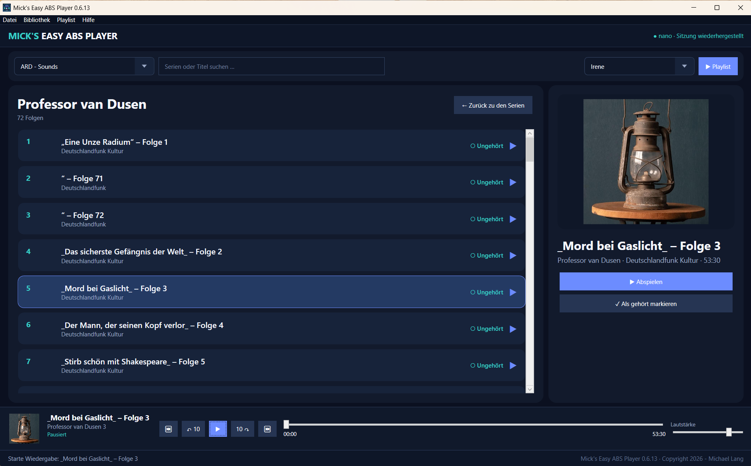Image resolution: width=751 pixels, height=466 pixels.
Task: Select row 6 'Der Mann, der seinen Kopf verlor'
Action: coord(271,329)
